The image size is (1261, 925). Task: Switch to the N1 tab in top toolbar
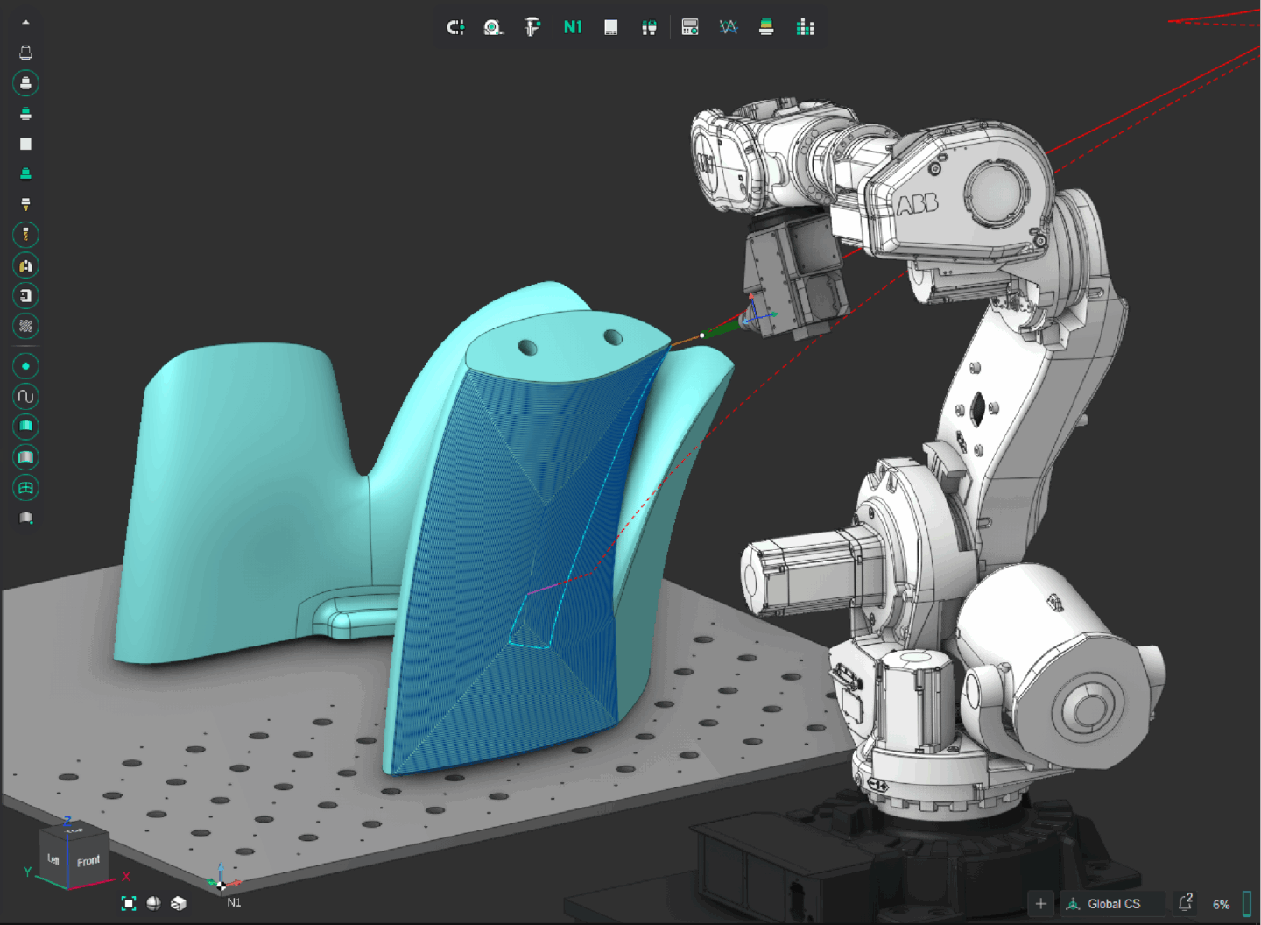pos(573,26)
